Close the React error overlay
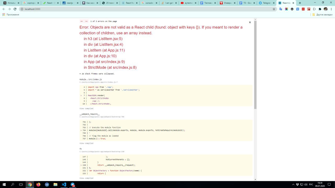This screenshot has height=188, width=335. 250,22
